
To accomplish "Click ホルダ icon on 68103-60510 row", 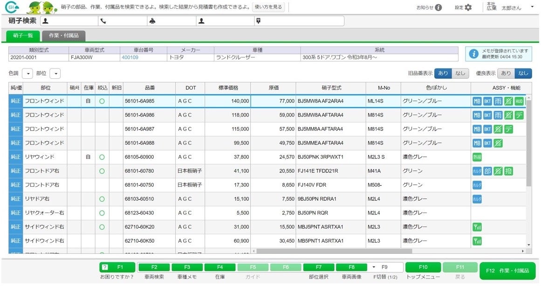I will tap(477, 199).
